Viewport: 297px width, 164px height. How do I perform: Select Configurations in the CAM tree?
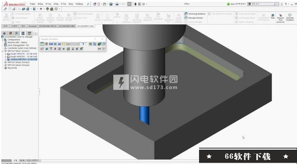[14, 40]
